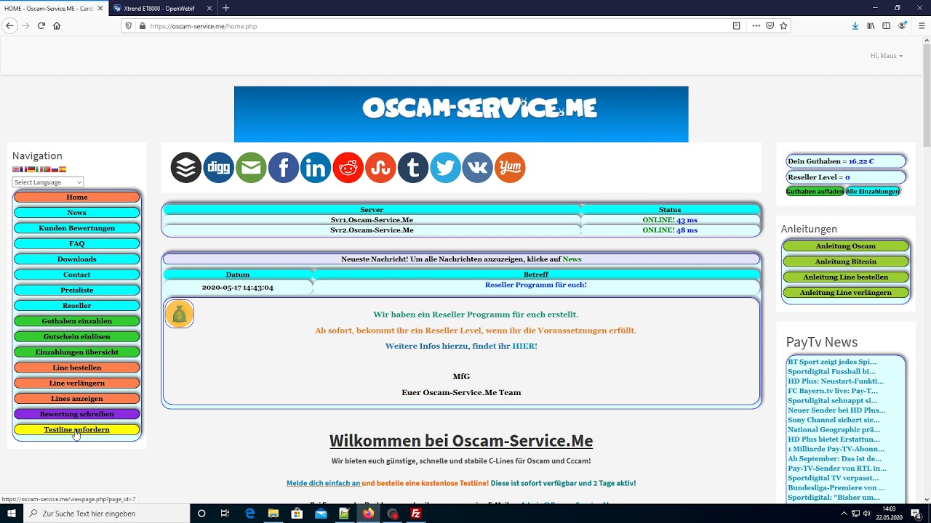Open the Anleitung Line verlängern guide
Image resolution: width=931 pixels, height=523 pixels.
tap(846, 293)
